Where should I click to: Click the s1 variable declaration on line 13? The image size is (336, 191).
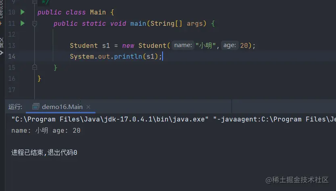coord(106,45)
